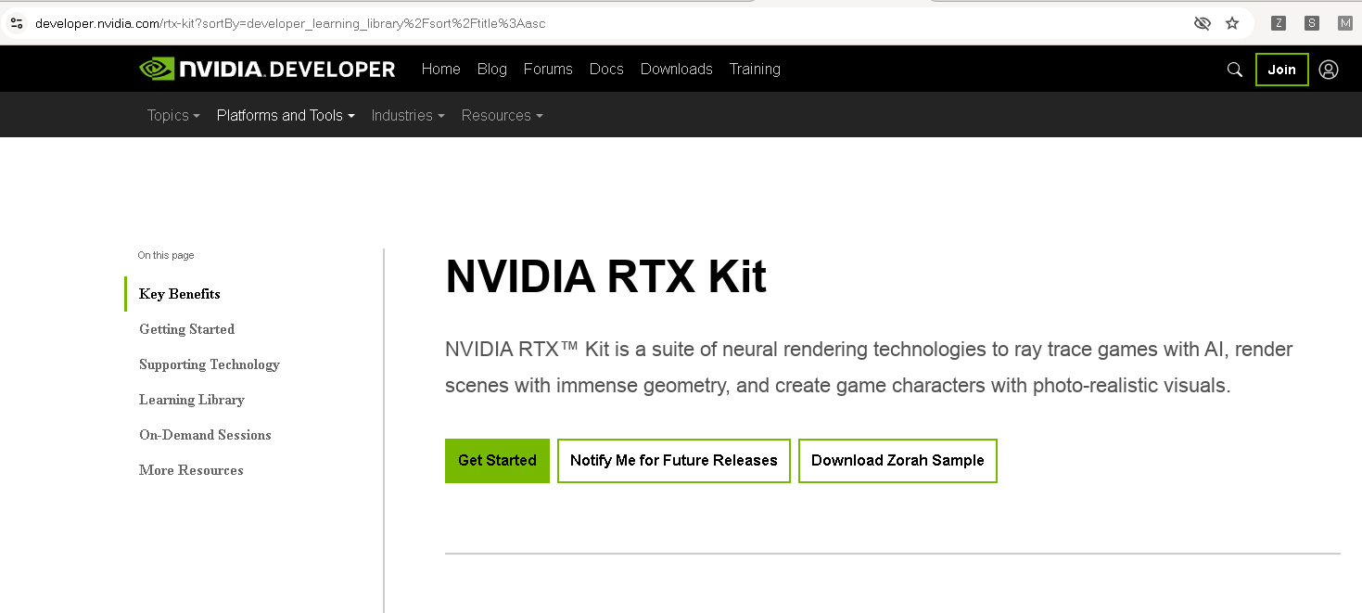Click the M extension icon in the browser toolbar

coord(1344,23)
